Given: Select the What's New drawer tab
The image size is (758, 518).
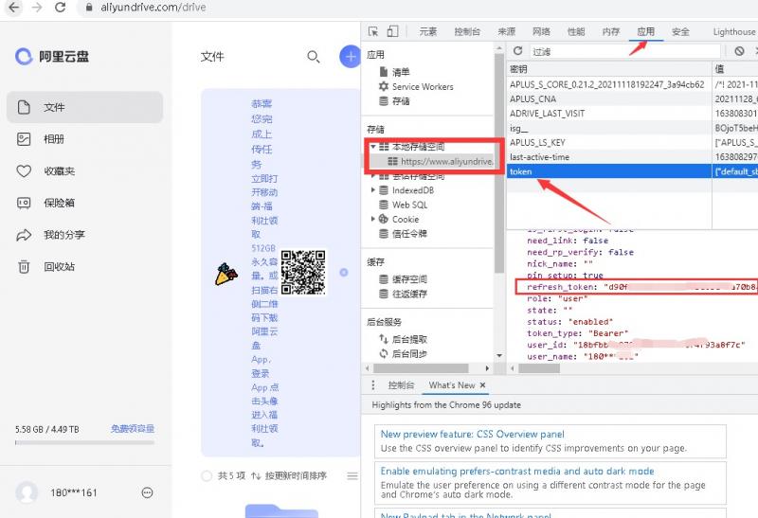Looking at the screenshot, I should (x=452, y=385).
